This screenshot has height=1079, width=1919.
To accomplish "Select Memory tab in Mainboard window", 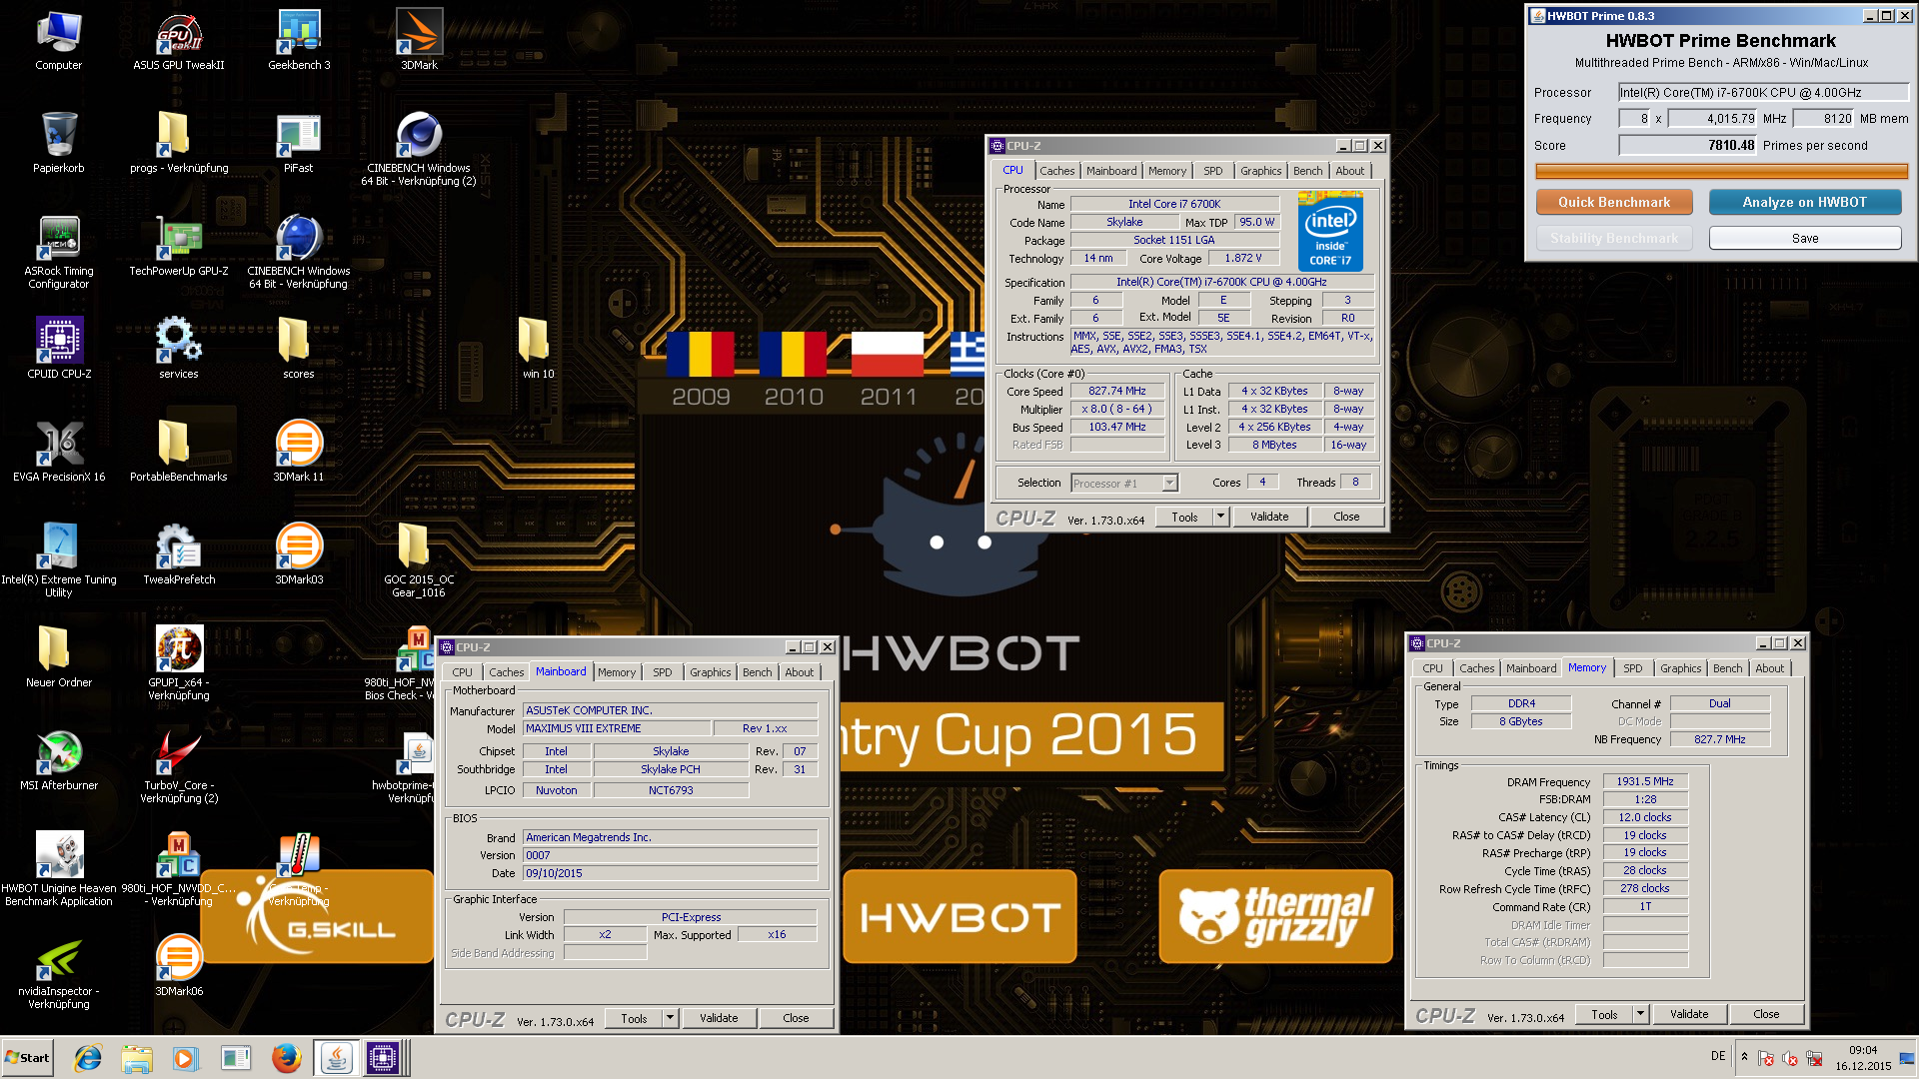I will point(616,672).
